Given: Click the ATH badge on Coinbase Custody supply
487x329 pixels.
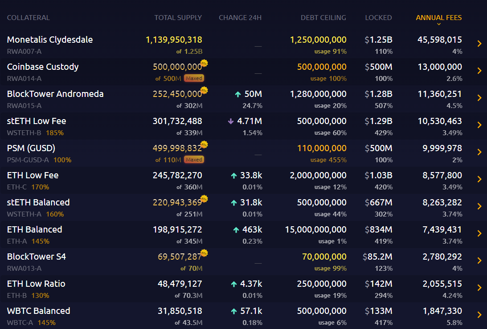Looking at the screenshot, I should [204, 63].
